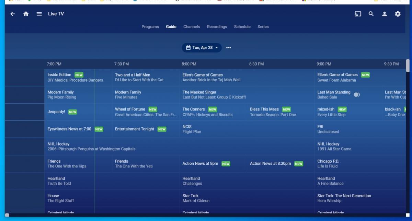Open mixed-ish Every Little Step
The height and width of the screenshot is (221, 412).
click(348, 112)
